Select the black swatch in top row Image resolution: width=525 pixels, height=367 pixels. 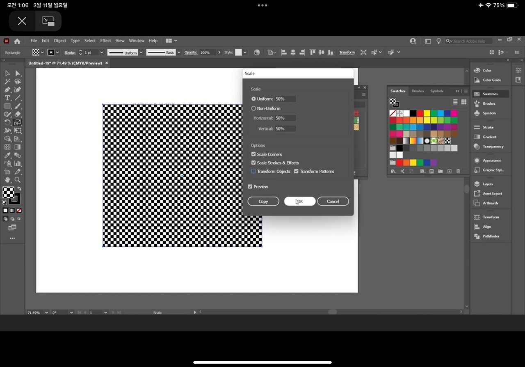pos(413,113)
